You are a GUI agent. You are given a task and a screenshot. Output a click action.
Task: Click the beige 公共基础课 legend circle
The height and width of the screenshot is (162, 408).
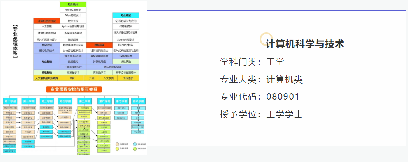(117, 144)
